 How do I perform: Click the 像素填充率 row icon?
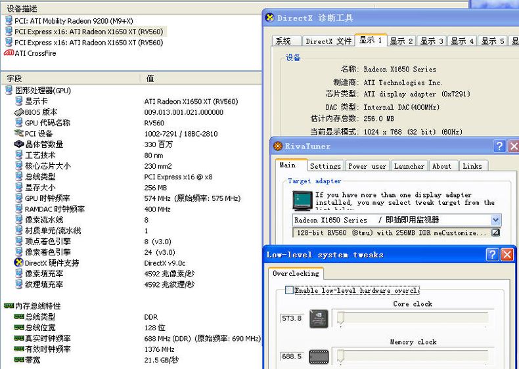click(19, 273)
